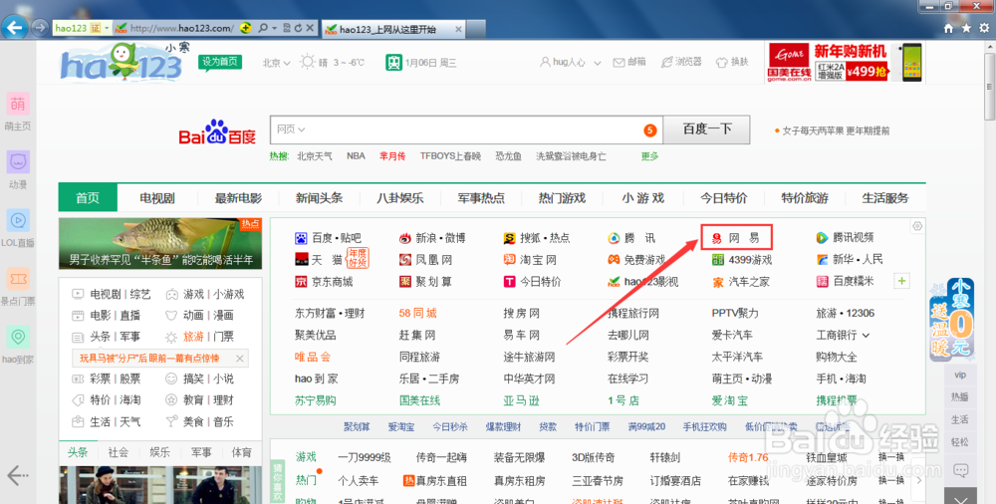Expand the 工商银行 dropdown arrow

pos(866,335)
